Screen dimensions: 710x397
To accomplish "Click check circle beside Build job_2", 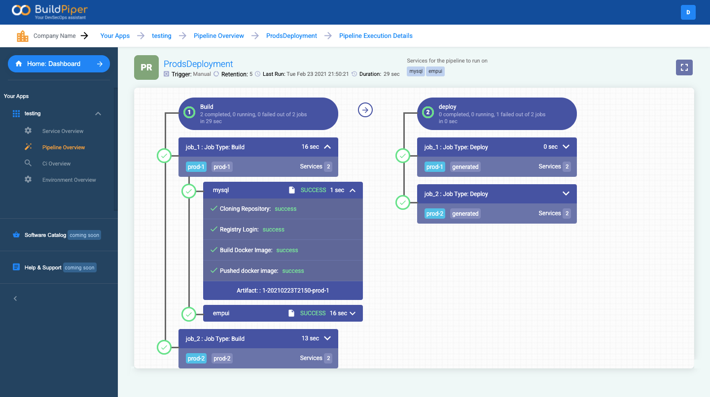I will point(164,347).
